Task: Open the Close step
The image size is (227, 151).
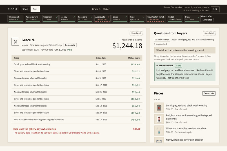Action: click(120, 18)
